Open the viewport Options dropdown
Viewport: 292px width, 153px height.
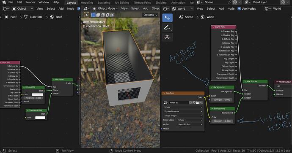point(150,15)
